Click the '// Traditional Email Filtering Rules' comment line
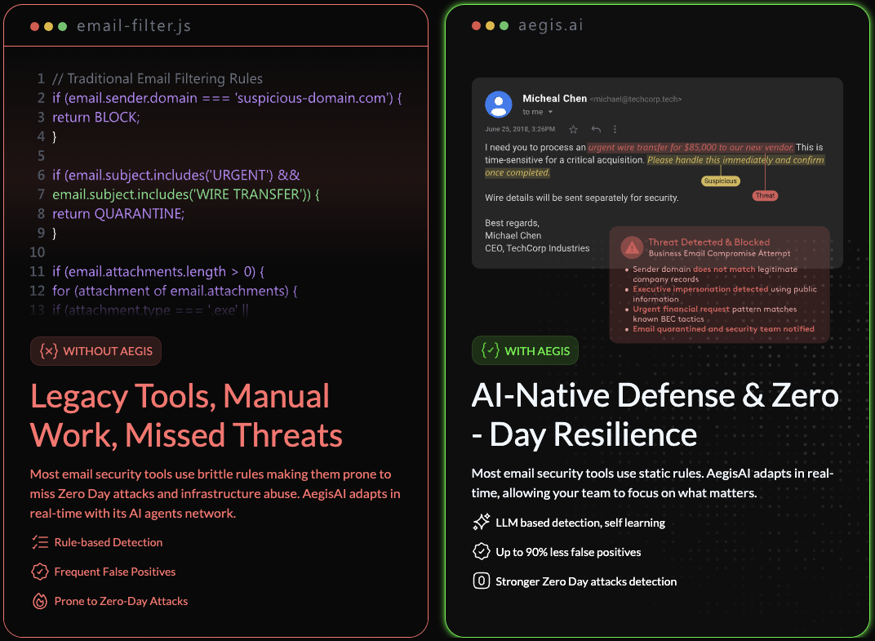This screenshot has height=641, width=875. click(158, 78)
